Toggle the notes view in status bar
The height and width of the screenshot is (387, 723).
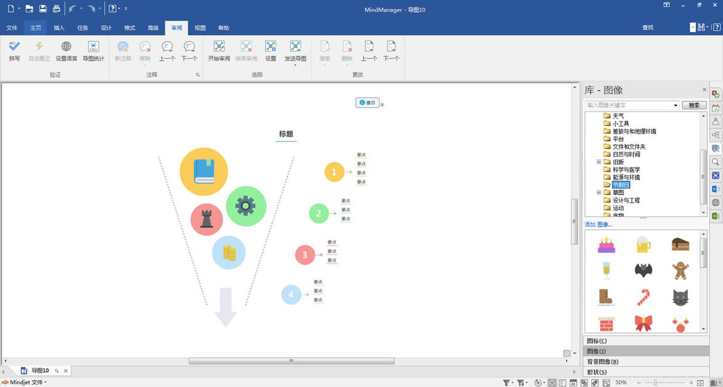coord(562,382)
